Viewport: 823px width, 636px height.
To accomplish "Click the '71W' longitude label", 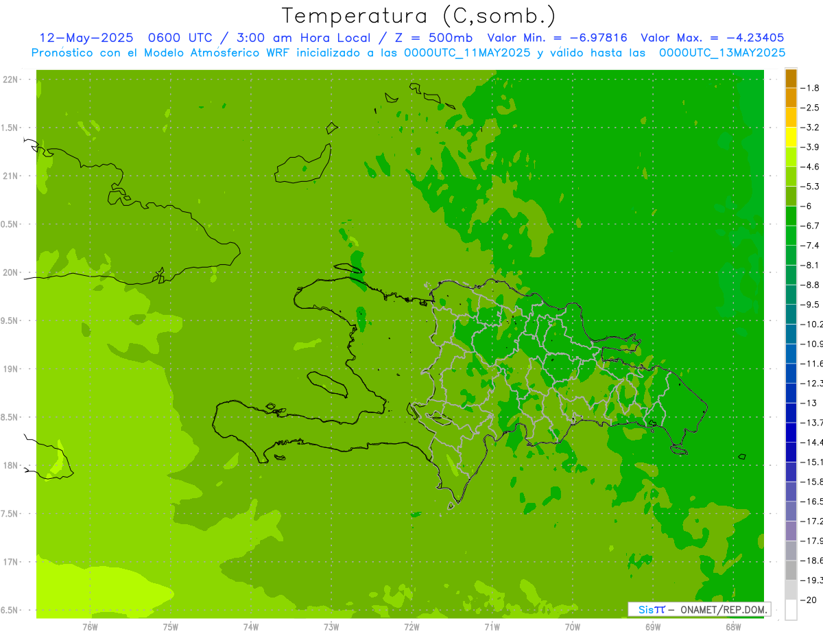I will [492, 626].
